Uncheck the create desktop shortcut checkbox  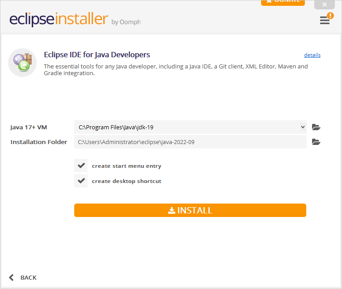81,181
